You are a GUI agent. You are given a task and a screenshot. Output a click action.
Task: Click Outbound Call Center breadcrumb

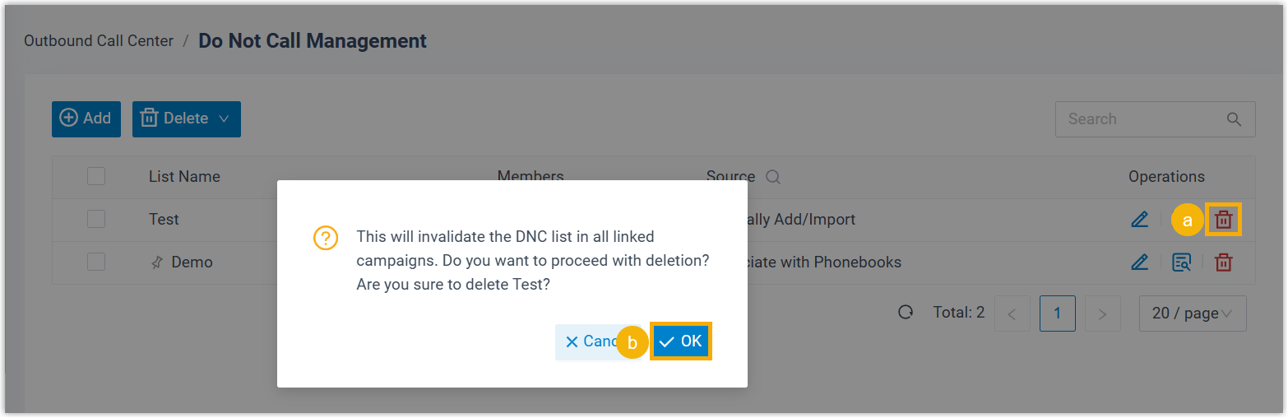99,40
